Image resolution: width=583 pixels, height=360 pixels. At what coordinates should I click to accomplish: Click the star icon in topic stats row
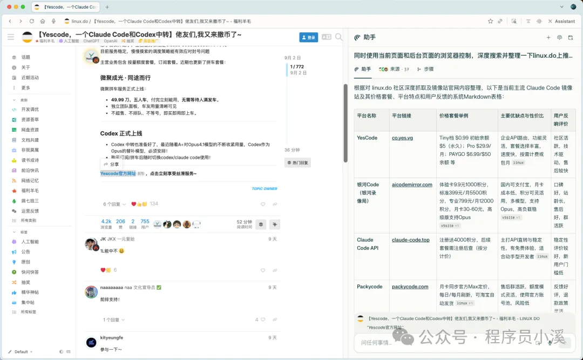point(275,224)
